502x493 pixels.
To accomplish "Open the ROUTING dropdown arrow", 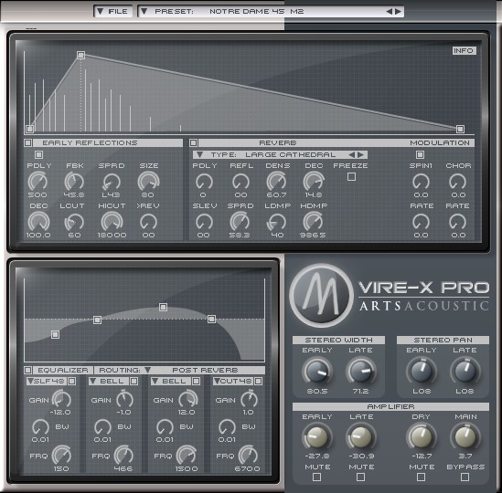I will [147, 370].
